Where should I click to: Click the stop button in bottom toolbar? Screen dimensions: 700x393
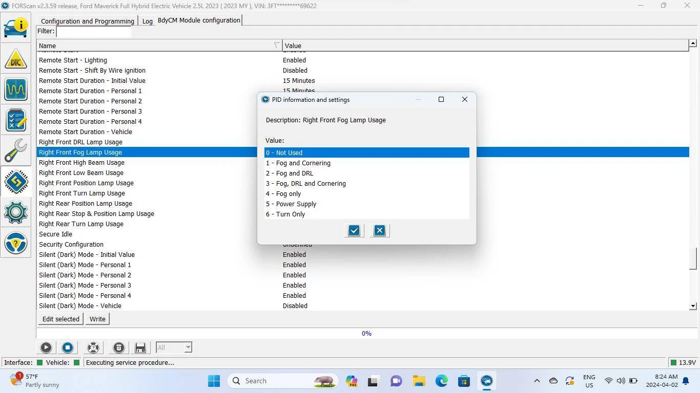coord(68,347)
